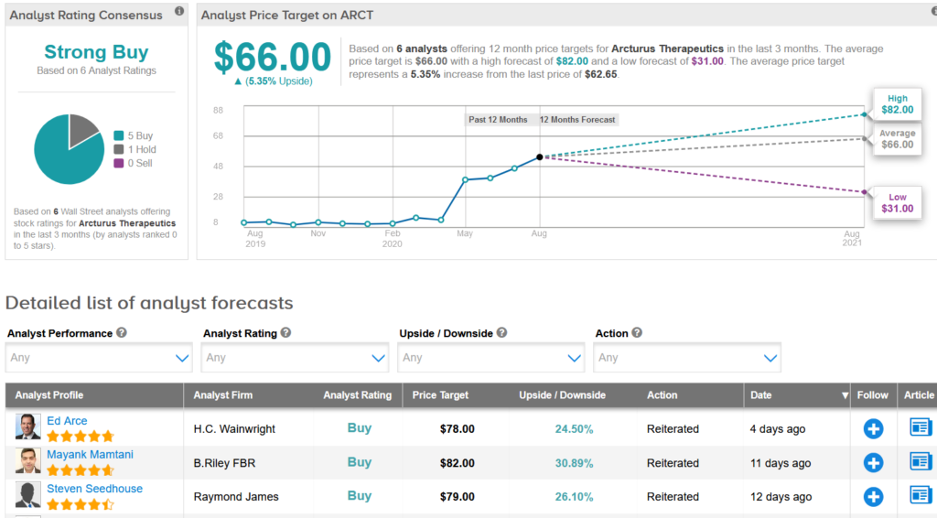Viewport: 937px width, 518px height.
Task: Open Ed Arce analyst profile link
Action: 67,421
